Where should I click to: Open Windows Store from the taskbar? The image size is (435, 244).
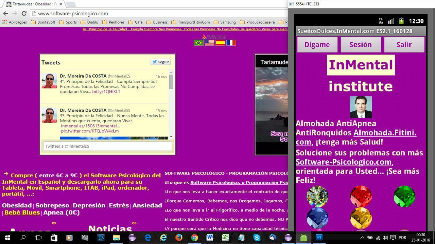click(x=54, y=238)
